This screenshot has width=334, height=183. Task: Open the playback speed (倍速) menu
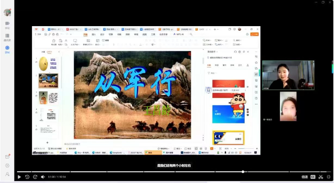(305, 177)
